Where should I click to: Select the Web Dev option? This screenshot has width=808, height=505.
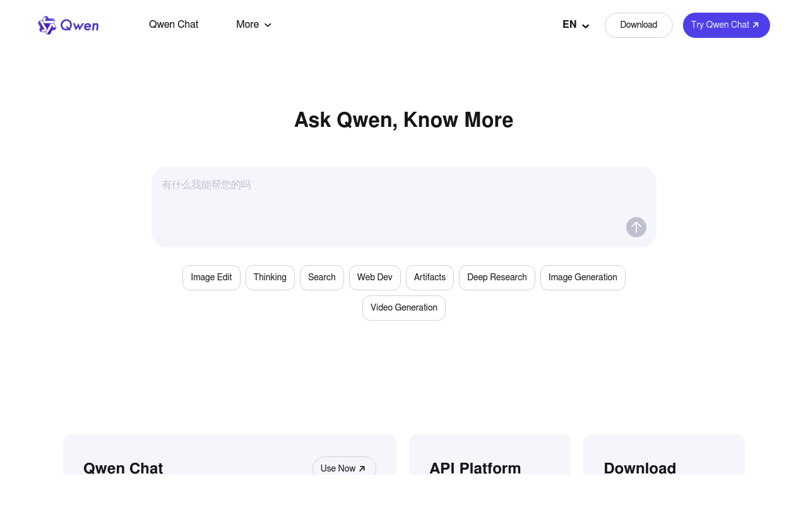tap(375, 278)
